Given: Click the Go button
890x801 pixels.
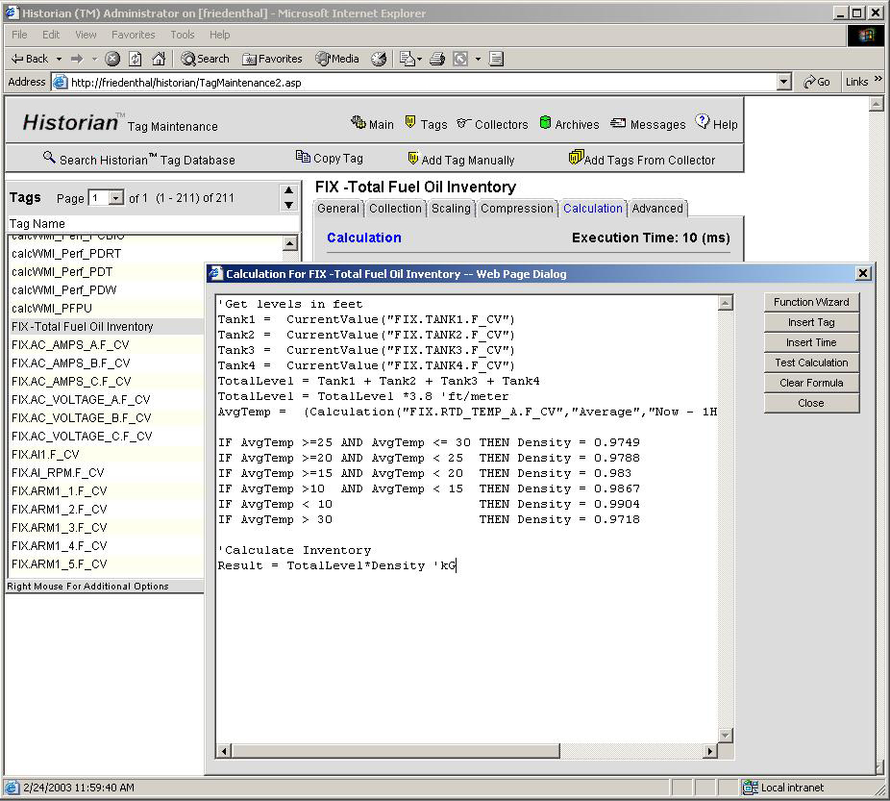Looking at the screenshot, I should pyautogui.click(x=816, y=82).
